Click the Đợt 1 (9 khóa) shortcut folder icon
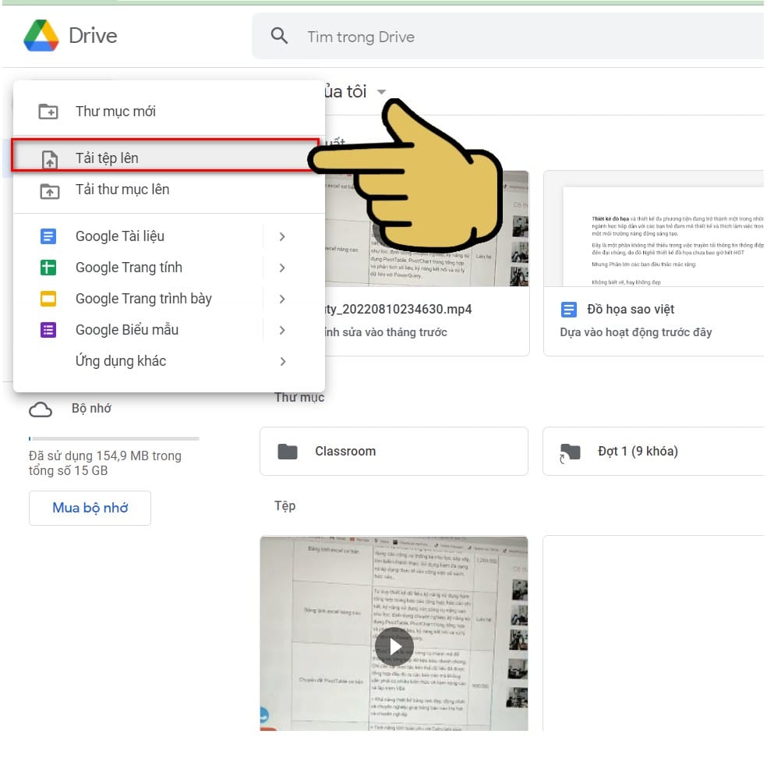 [x=570, y=452]
